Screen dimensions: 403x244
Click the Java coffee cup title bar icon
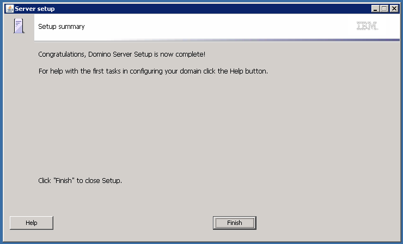pos(9,9)
